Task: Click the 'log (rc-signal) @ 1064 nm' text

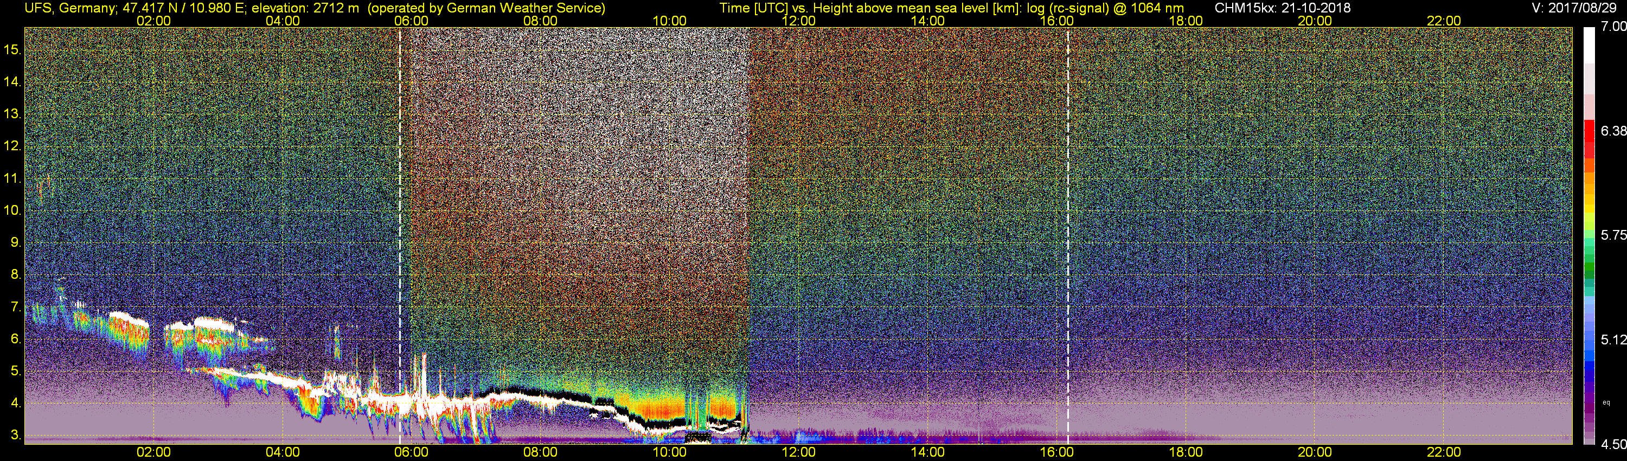Action: [x=1105, y=8]
